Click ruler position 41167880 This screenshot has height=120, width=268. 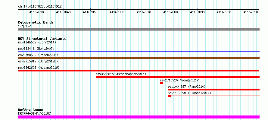170,12
